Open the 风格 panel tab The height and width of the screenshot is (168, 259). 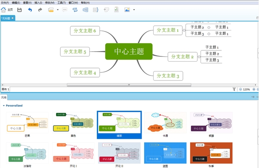(4, 97)
